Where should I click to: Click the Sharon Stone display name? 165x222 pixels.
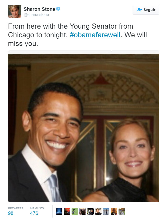coord(39,9)
